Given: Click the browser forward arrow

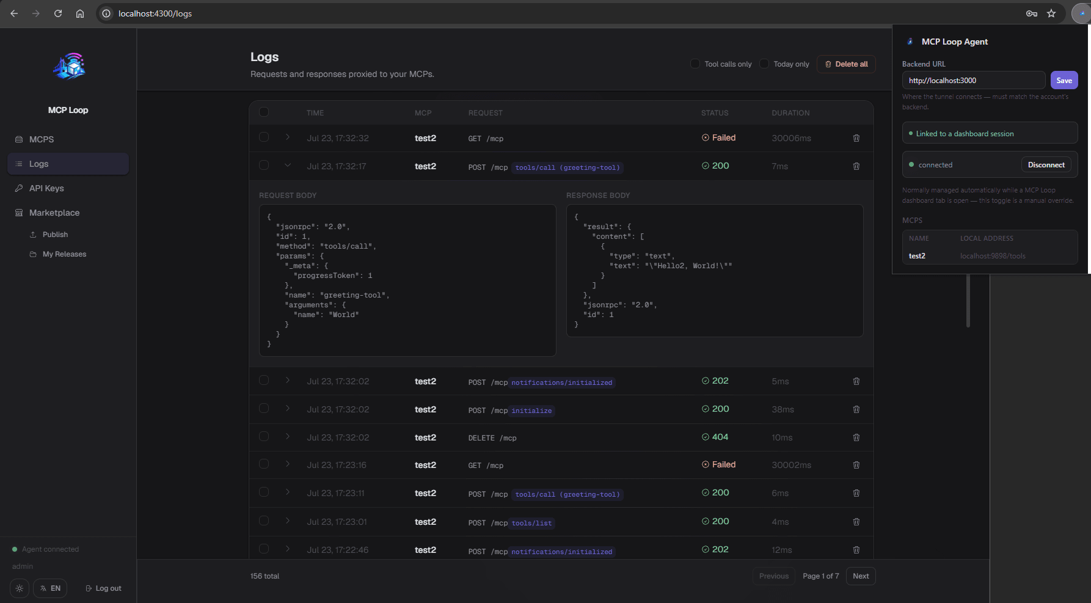Looking at the screenshot, I should (x=36, y=13).
